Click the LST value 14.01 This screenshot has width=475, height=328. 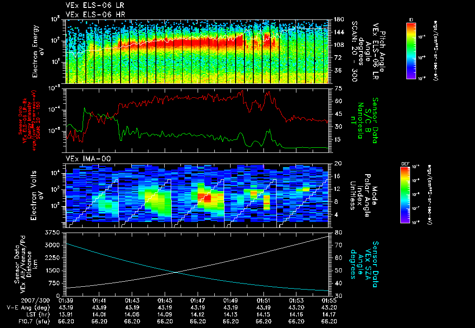click(x=99, y=315)
